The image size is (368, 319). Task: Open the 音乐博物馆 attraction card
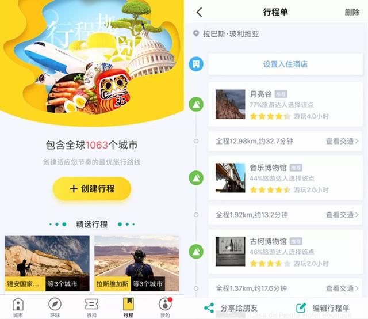click(285, 178)
